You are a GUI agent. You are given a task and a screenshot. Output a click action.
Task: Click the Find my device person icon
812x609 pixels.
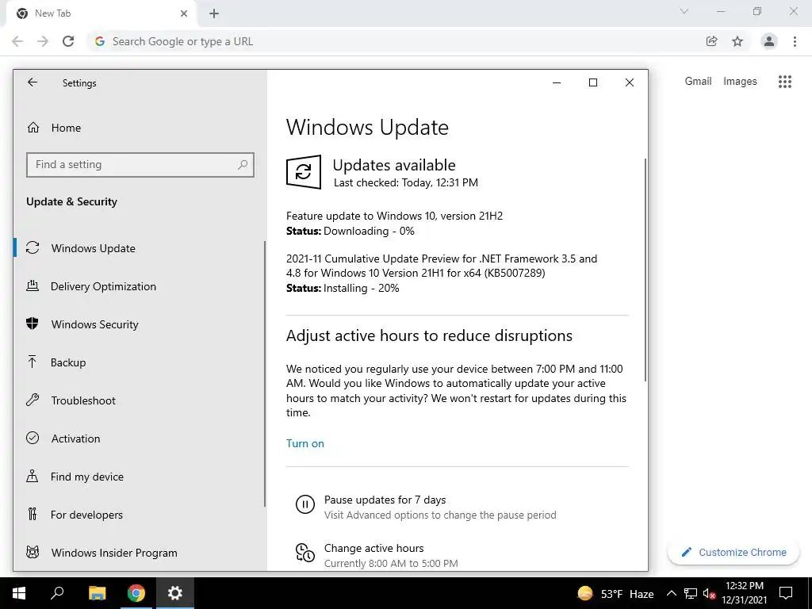coord(32,476)
